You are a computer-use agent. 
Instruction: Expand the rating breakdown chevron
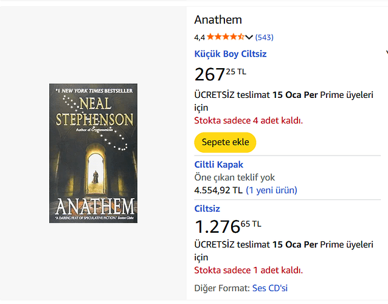[249, 38]
